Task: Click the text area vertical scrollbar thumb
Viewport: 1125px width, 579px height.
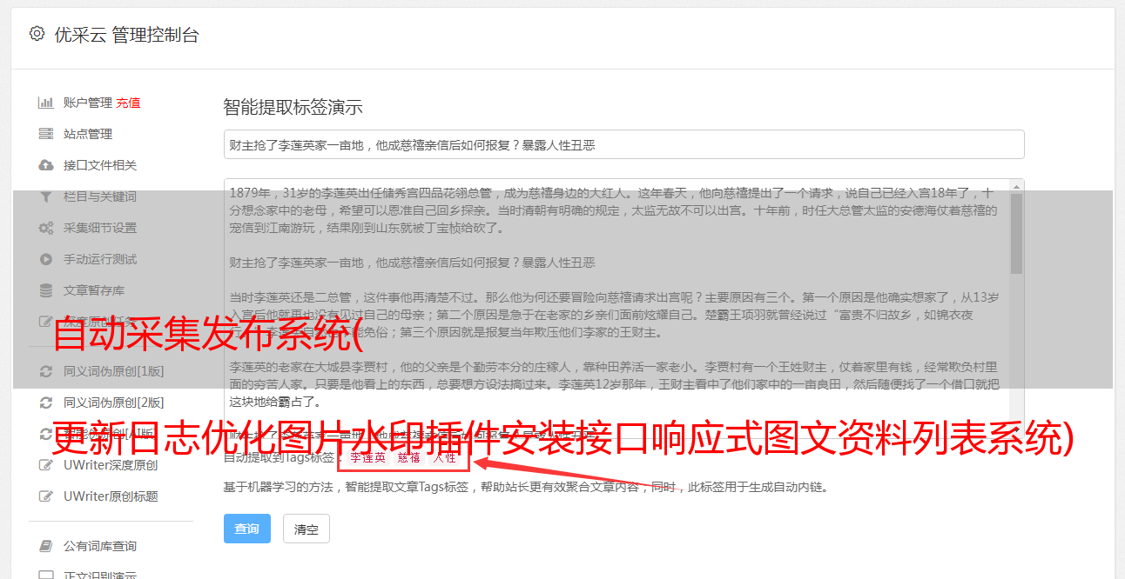Action: pyautogui.click(x=1016, y=232)
